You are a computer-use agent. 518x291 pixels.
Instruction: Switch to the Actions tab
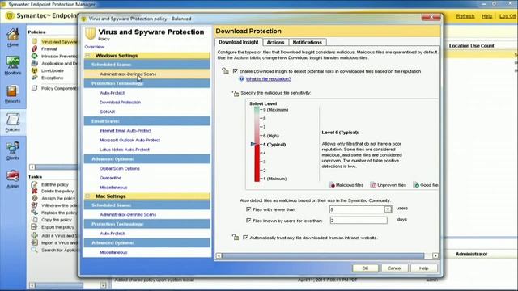275,42
